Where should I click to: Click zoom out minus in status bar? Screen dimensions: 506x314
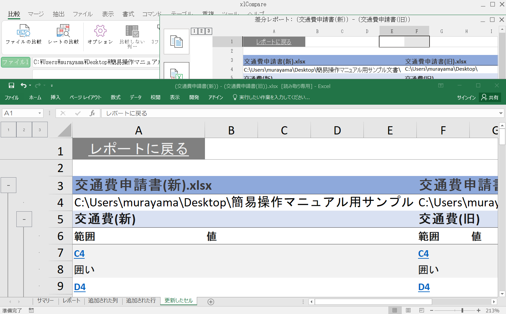[x=432, y=310]
